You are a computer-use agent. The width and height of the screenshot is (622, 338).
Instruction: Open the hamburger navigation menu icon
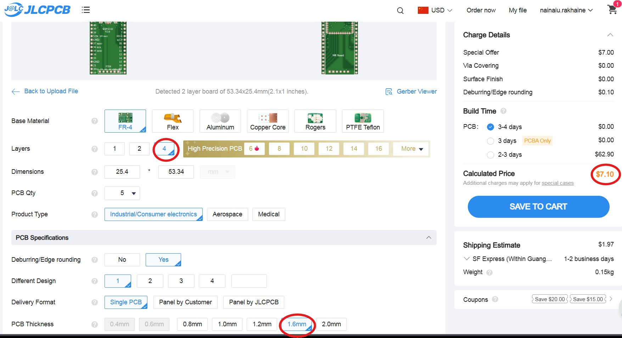[x=85, y=10]
